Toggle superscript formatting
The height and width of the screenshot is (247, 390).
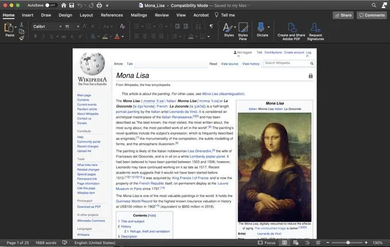pos(80,37)
